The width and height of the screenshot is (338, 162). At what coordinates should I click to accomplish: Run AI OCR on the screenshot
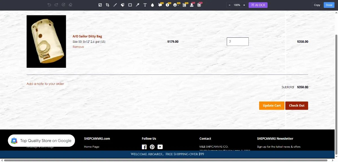(258, 5)
